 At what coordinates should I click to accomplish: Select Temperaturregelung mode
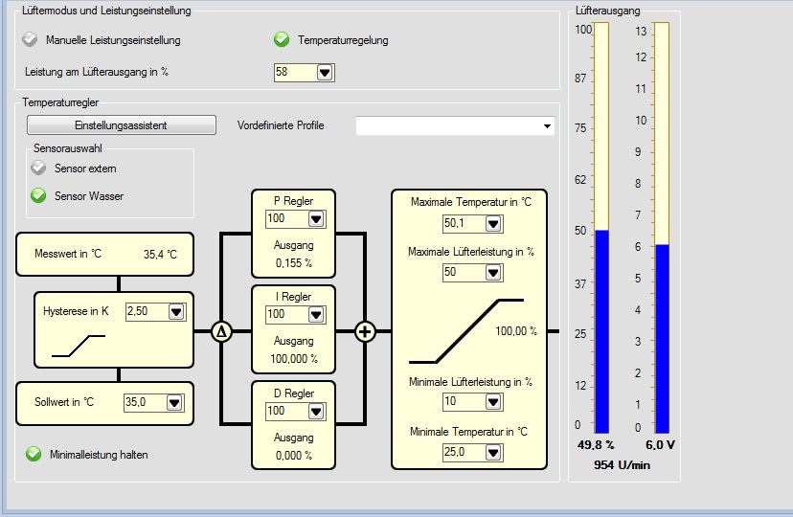point(282,40)
